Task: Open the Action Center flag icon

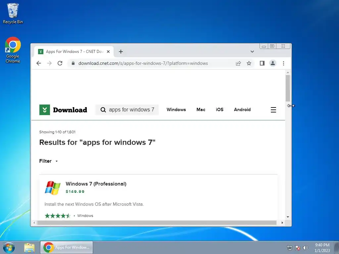Action: [298, 248]
